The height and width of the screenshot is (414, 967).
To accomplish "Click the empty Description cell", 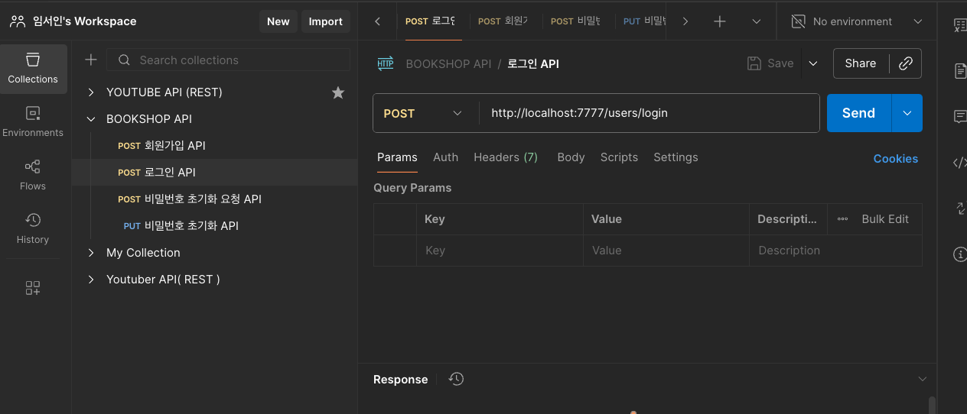I will 835,251.
